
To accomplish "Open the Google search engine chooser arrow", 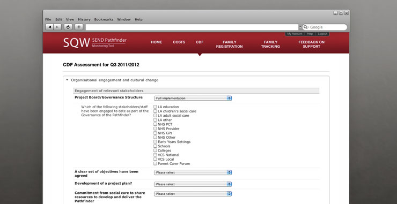I will click(308, 27).
